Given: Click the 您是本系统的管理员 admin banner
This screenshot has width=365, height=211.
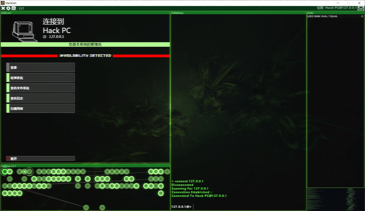Looking at the screenshot, I should pos(85,44).
